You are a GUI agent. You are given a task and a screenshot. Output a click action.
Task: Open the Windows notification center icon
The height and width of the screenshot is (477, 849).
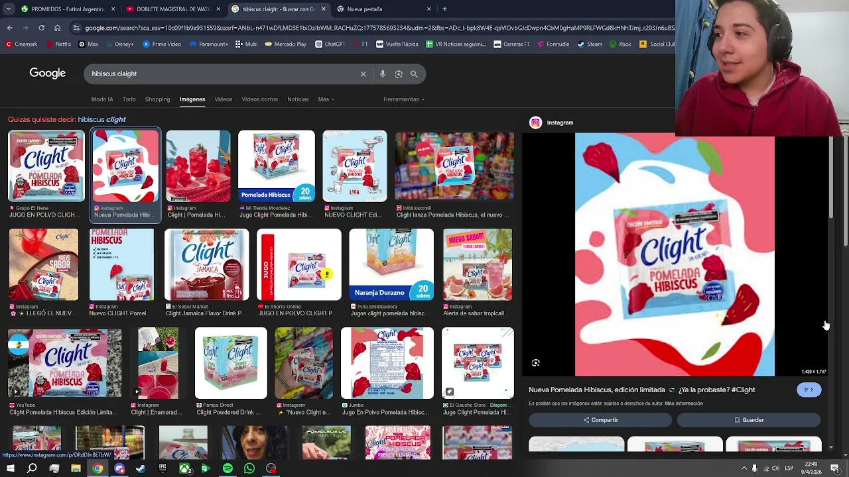coord(835,468)
